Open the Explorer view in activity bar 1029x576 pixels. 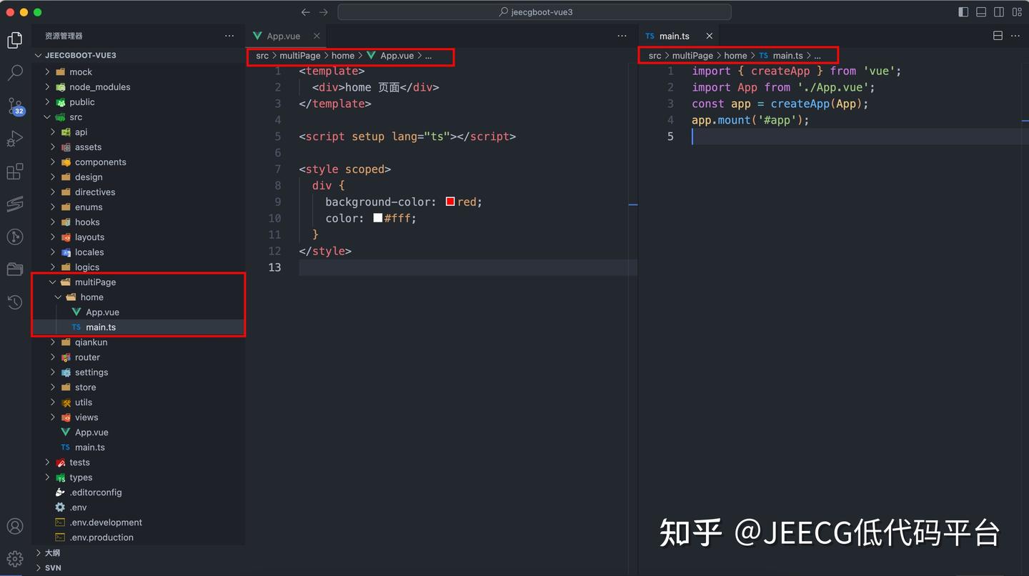[x=15, y=40]
